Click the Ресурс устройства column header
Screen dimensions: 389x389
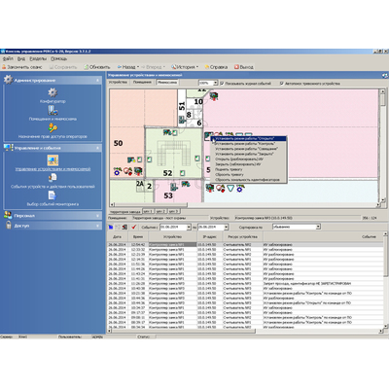click(x=242, y=237)
